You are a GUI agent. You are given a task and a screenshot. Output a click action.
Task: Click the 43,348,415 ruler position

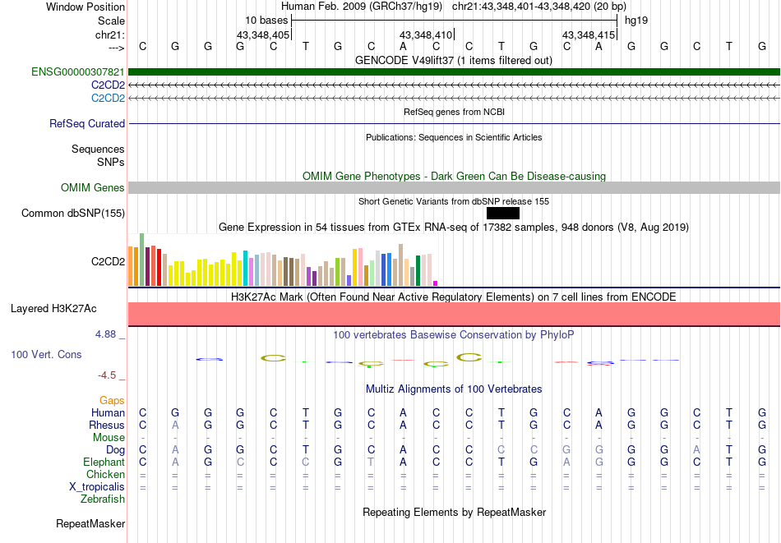coord(589,35)
